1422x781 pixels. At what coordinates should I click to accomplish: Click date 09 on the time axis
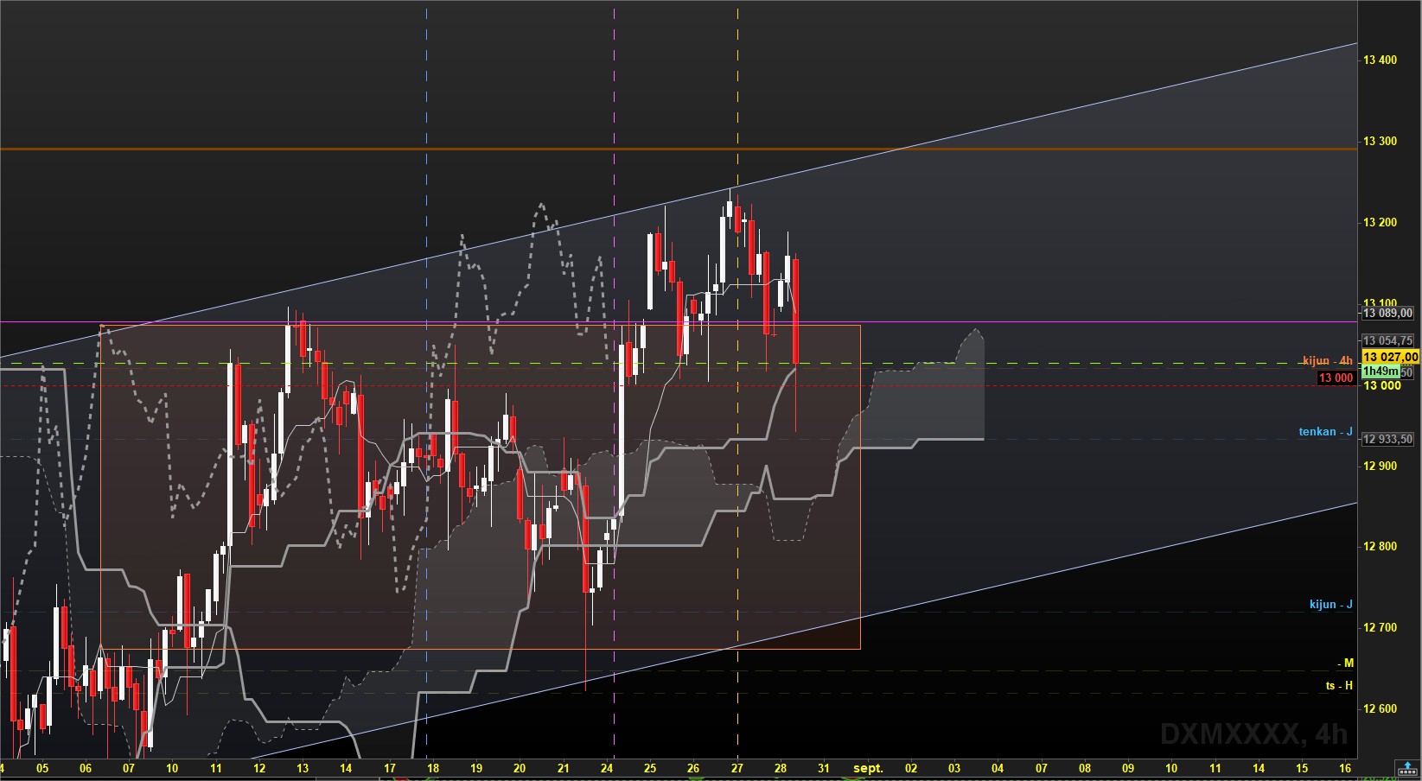[1128, 768]
